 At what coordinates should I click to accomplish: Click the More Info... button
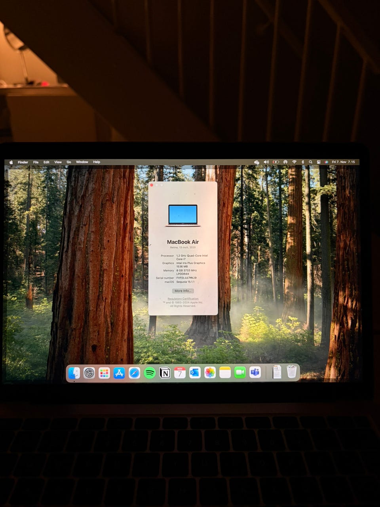(183, 291)
